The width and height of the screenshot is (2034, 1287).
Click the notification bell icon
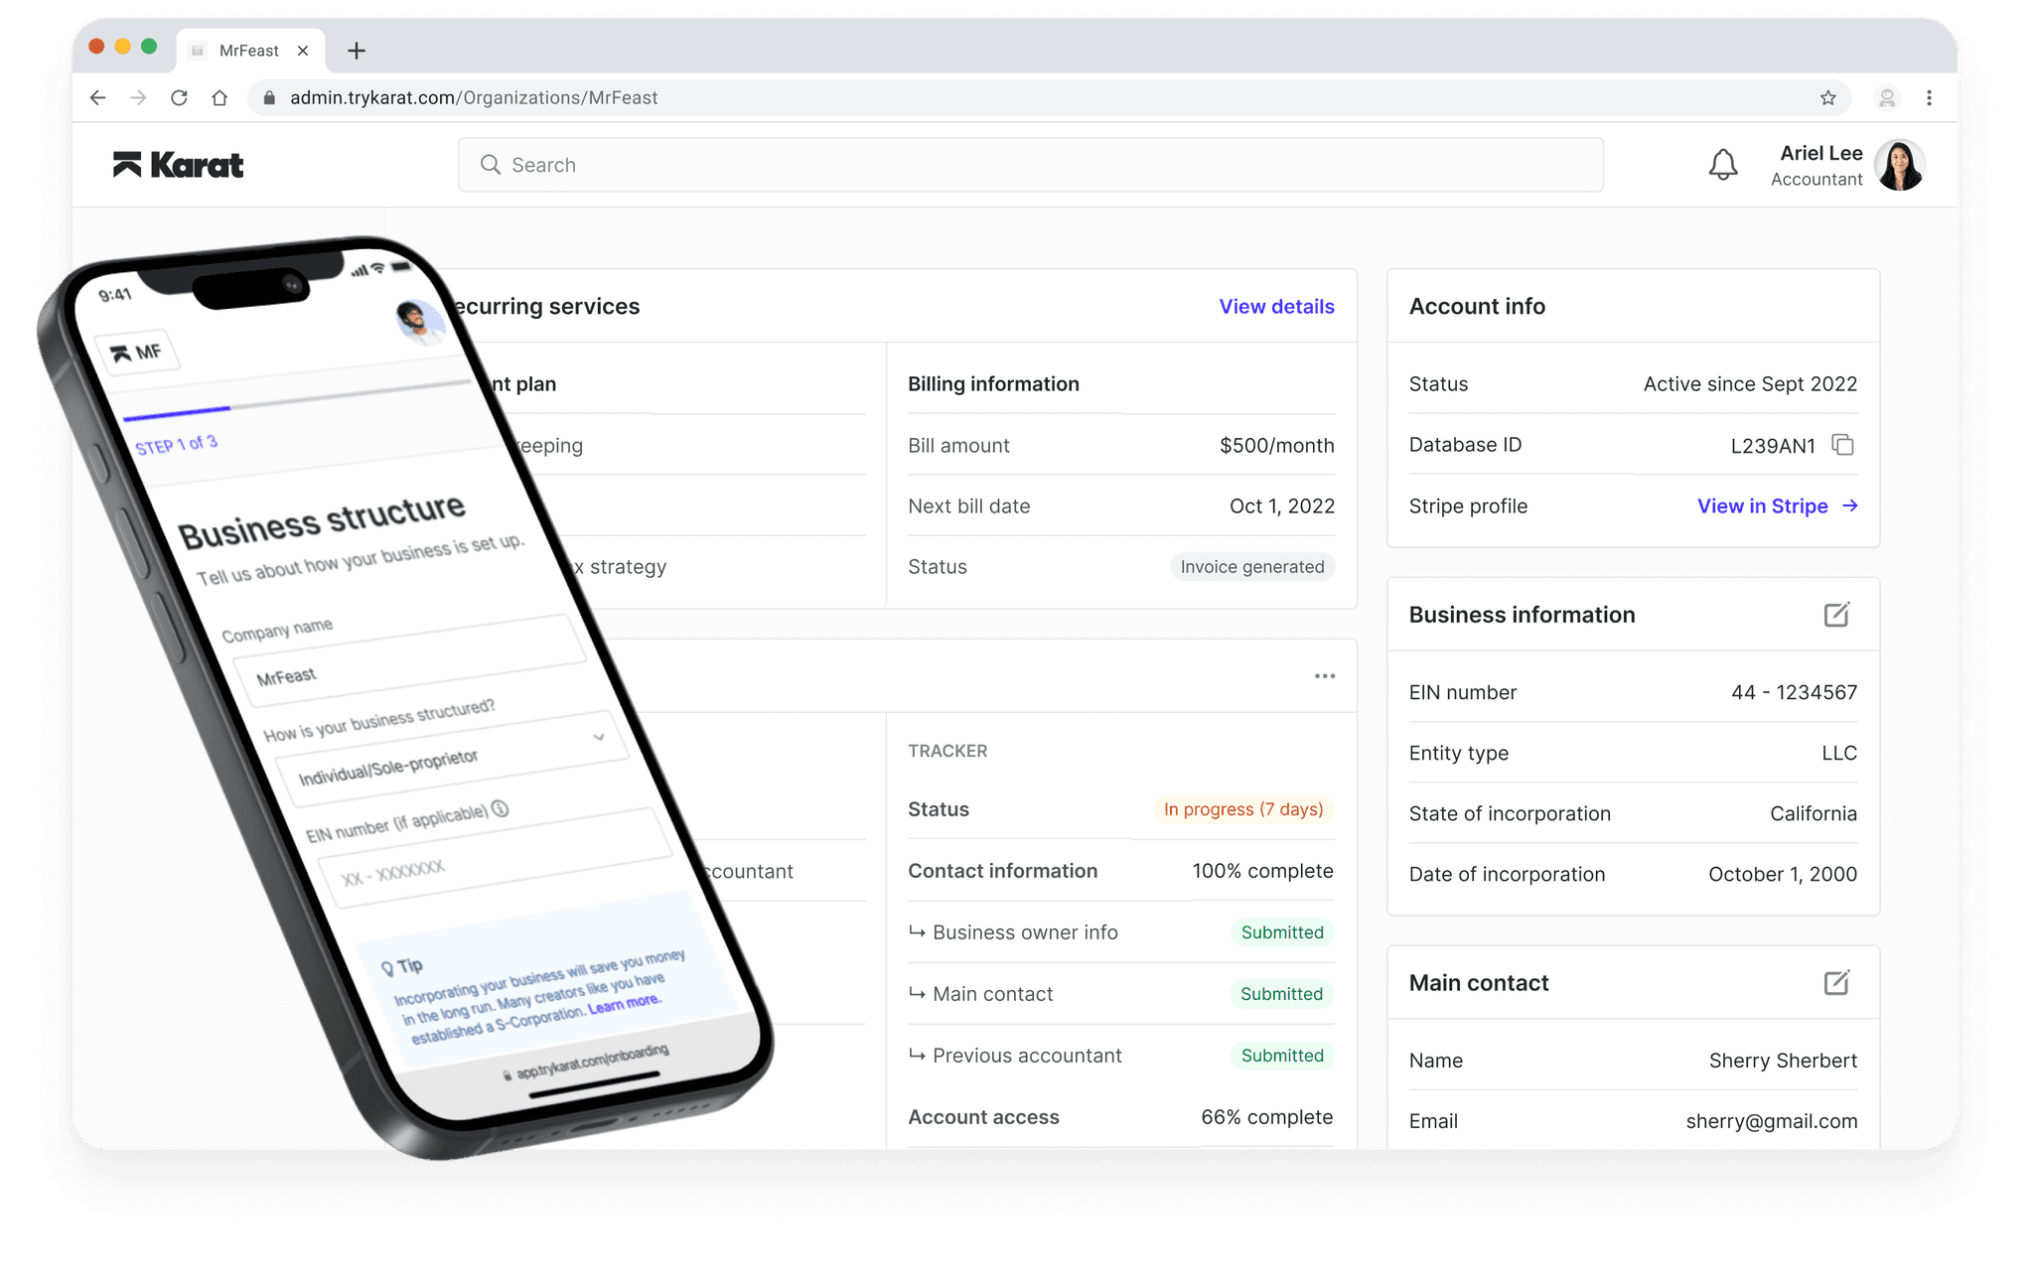(x=1723, y=165)
